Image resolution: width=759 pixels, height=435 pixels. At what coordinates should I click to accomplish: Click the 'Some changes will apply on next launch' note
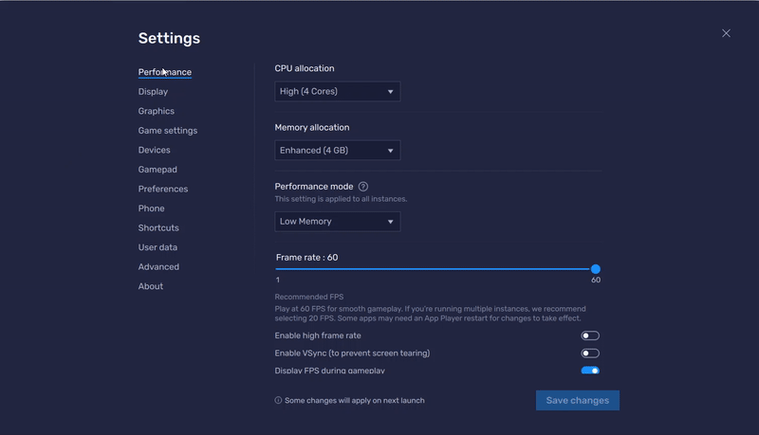tap(354, 400)
